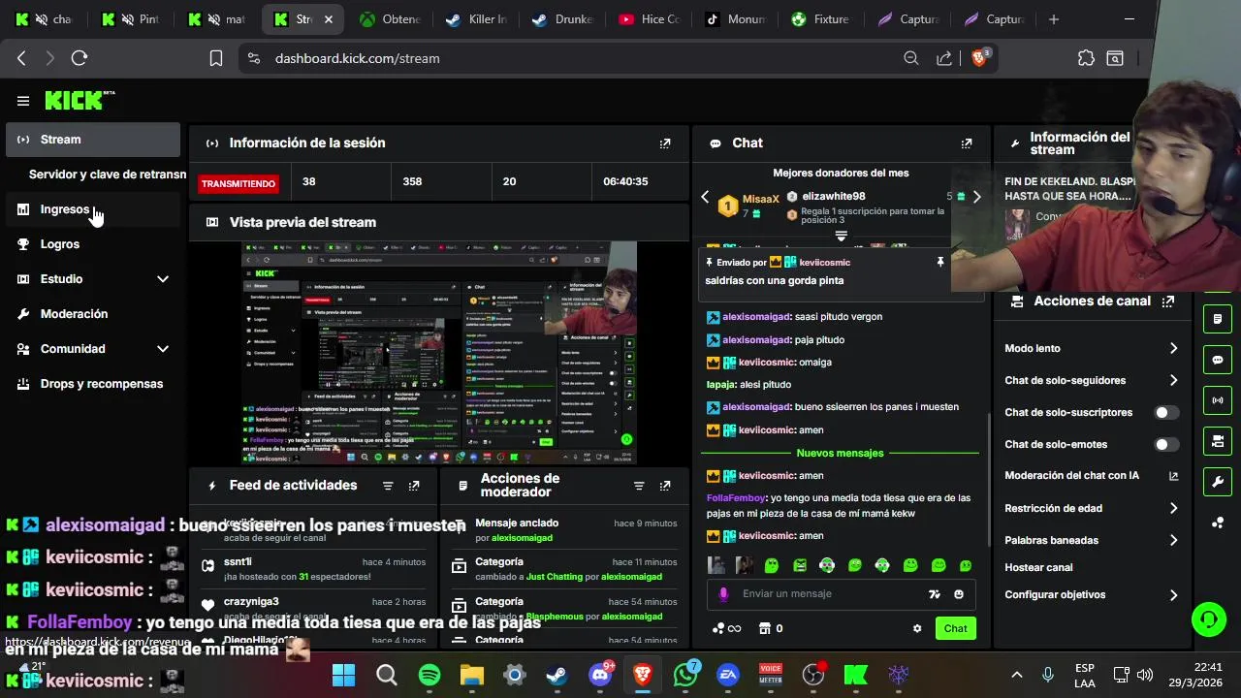
Task: Switch to the Fixture browser tab
Action: click(x=821, y=19)
